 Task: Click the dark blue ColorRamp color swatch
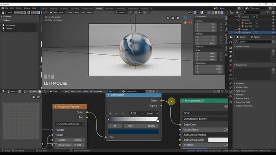(133, 132)
